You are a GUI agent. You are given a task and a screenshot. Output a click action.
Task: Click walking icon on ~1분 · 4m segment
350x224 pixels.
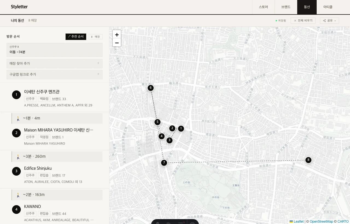[18, 118]
